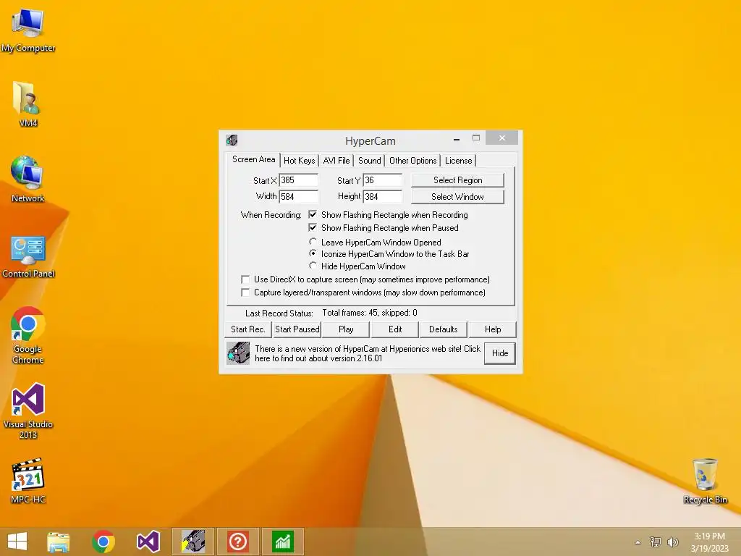741x556 pixels.
Task: Hide the new version notice
Action: pyautogui.click(x=500, y=353)
